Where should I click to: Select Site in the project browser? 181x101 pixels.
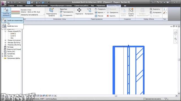12,38
